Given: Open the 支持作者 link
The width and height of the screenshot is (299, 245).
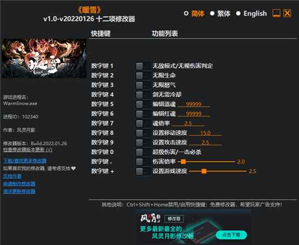Looking at the screenshot, I should (x=12, y=176).
